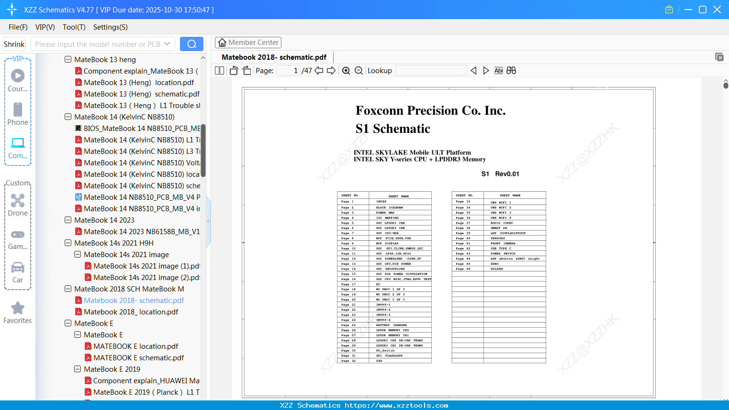Zoom out of the schematic PDF
The image size is (729, 410).
(359, 71)
